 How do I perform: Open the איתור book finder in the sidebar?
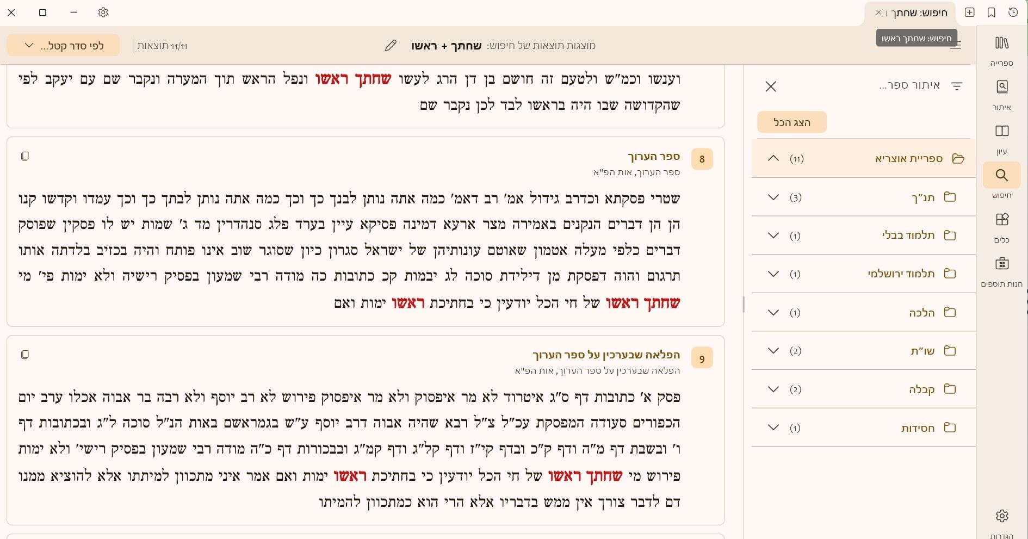point(1001,94)
